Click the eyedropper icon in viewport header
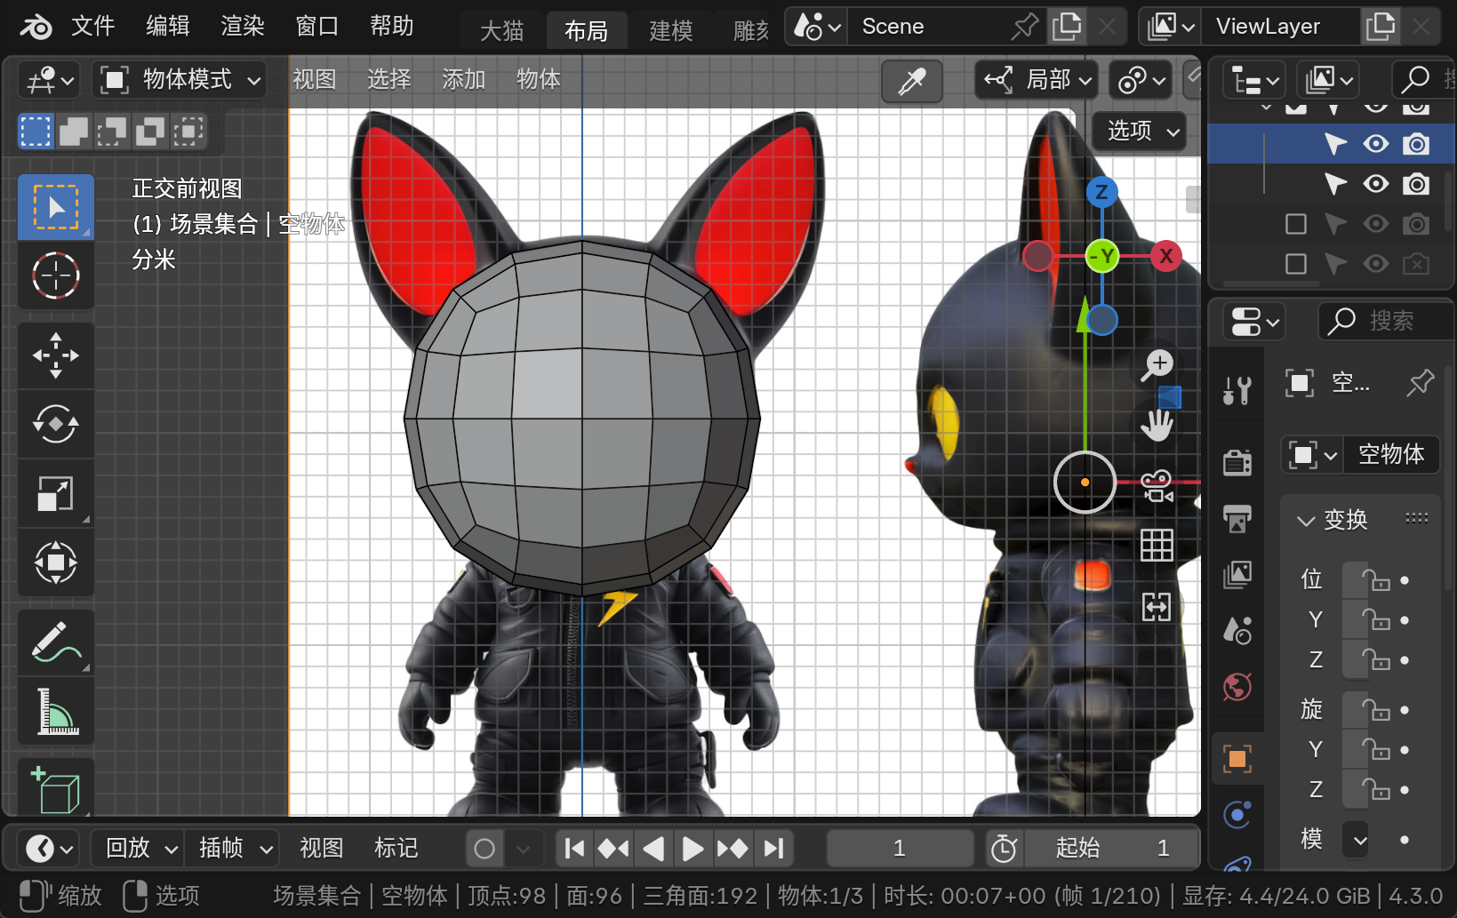This screenshot has height=918, width=1457. (912, 81)
